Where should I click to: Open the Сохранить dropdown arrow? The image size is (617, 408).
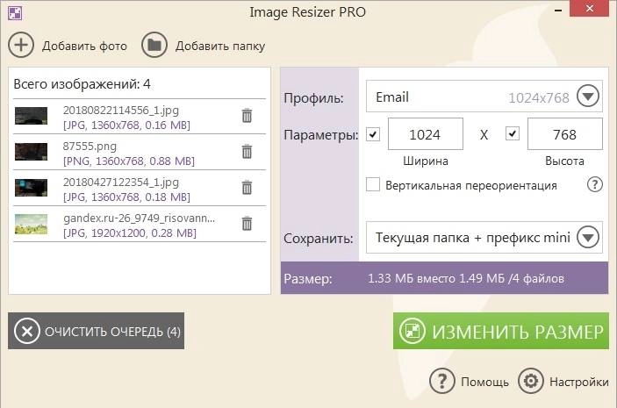coord(588,237)
